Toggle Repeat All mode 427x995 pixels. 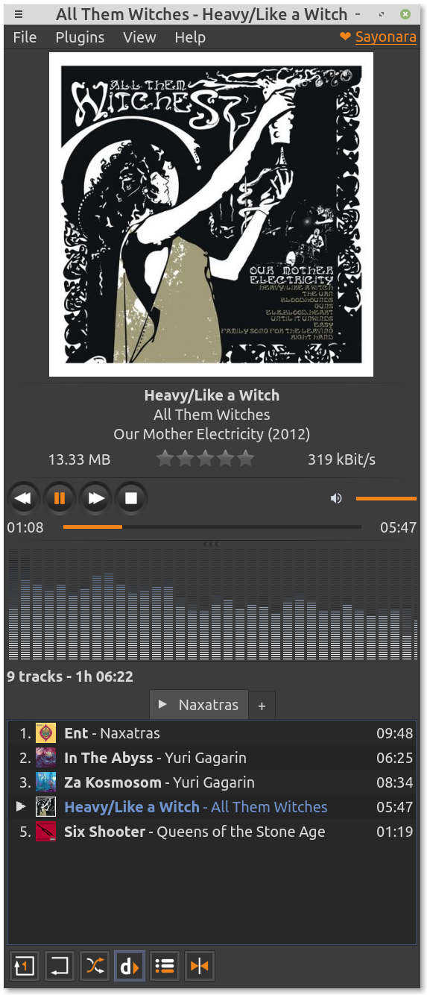click(x=60, y=967)
